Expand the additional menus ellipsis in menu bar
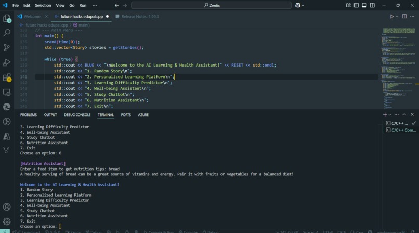 95,5
